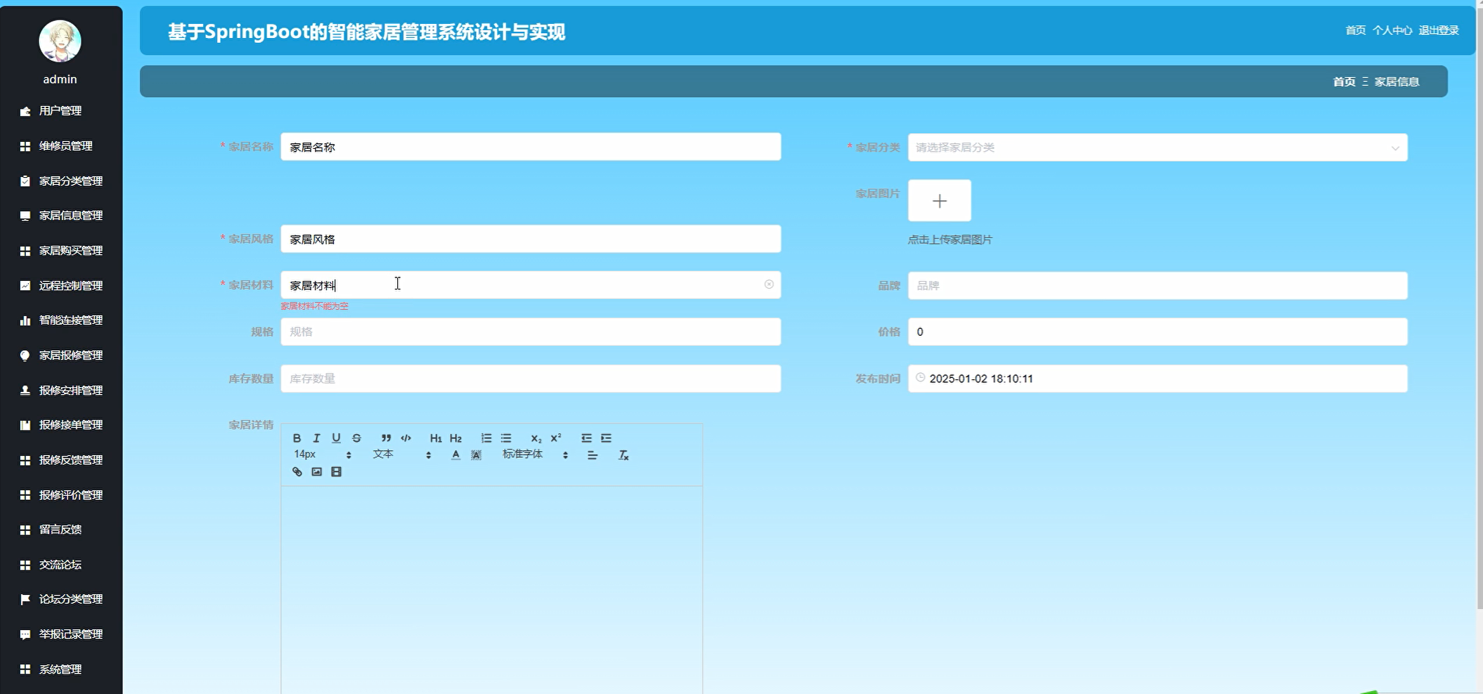Focus the 家居风格 input field
This screenshot has width=1483, height=694.
pos(531,239)
